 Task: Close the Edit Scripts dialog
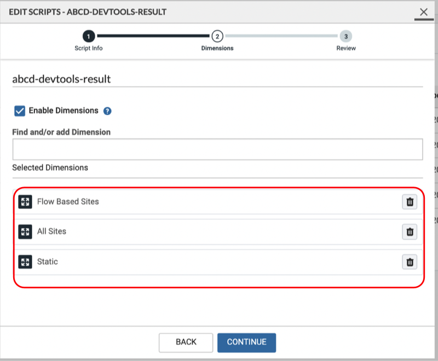click(x=424, y=11)
